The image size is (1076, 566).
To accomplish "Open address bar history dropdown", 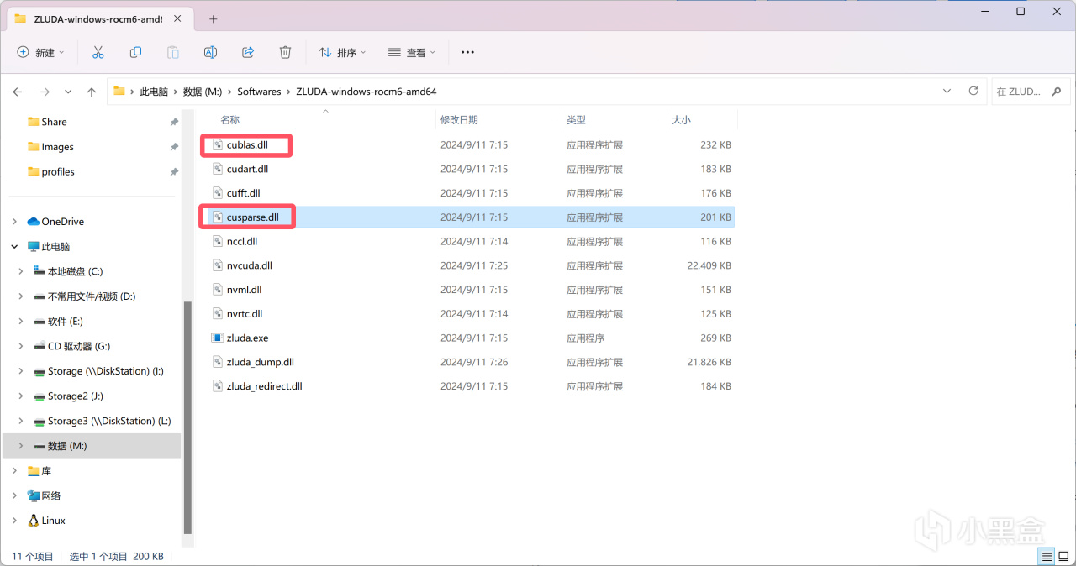I will [x=947, y=91].
